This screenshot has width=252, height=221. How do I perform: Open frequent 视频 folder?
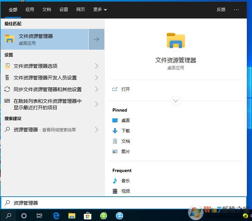click(126, 191)
